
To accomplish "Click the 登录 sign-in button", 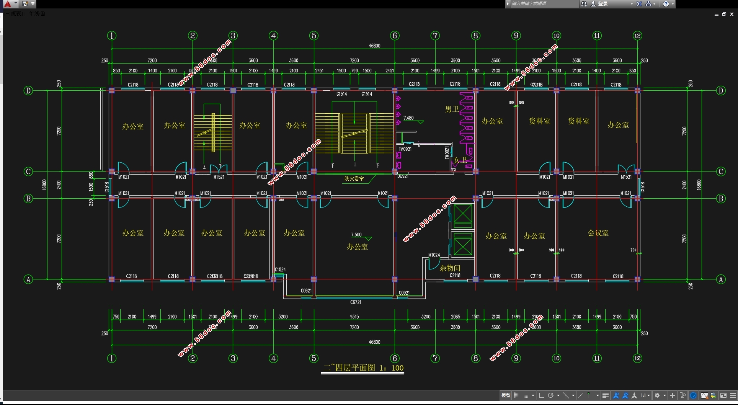I will (602, 4).
